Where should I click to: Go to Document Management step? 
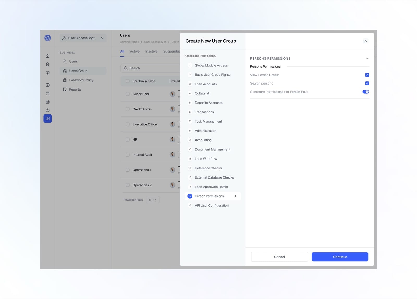pyautogui.click(x=212, y=149)
